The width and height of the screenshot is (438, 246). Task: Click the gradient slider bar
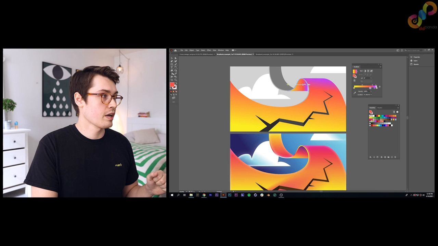[365, 86]
